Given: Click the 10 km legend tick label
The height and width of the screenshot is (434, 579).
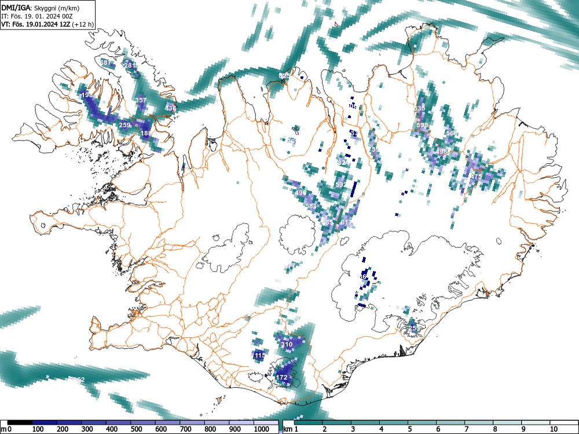Looking at the screenshot, I should pos(553,429).
